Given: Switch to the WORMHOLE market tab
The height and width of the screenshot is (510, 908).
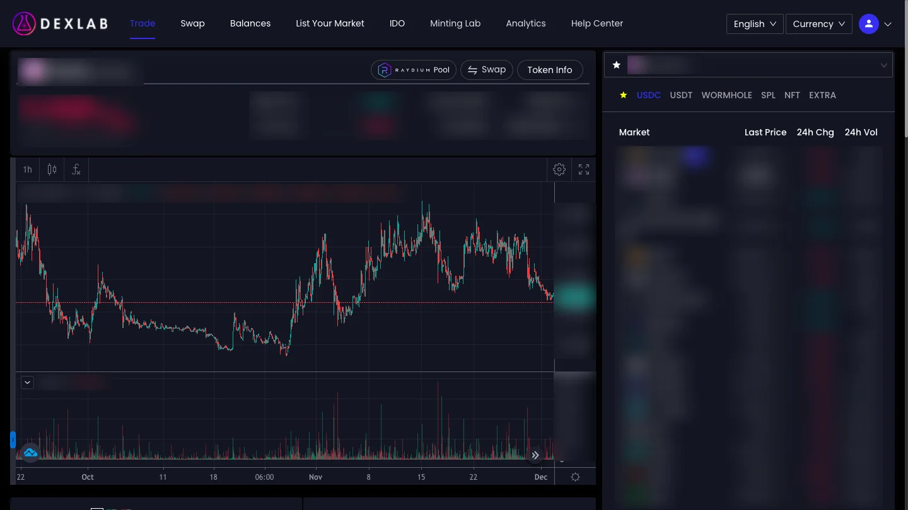Looking at the screenshot, I should [x=727, y=95].
